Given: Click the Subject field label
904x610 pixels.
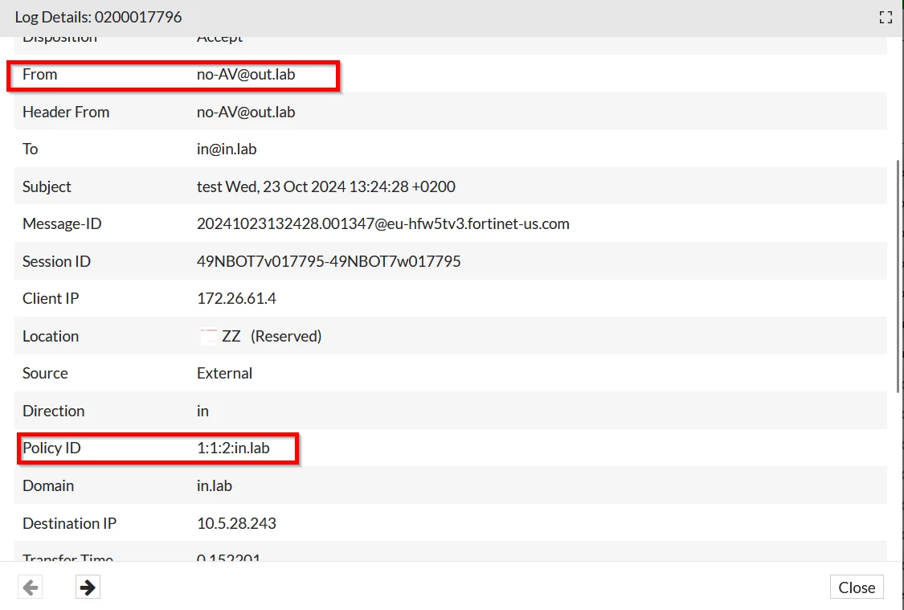Looking at the screenshot, I should pos(47,186).
